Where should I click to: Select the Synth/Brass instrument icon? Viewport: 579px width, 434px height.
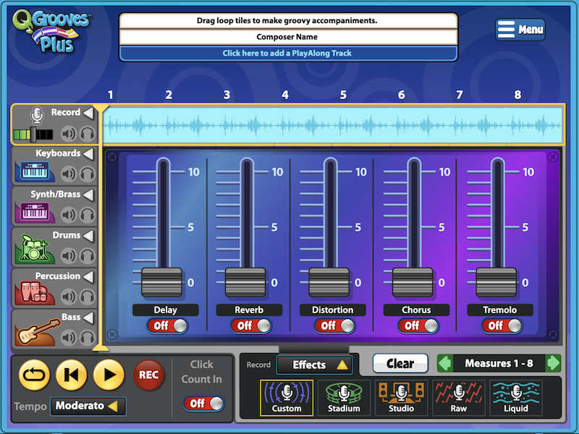34,213
